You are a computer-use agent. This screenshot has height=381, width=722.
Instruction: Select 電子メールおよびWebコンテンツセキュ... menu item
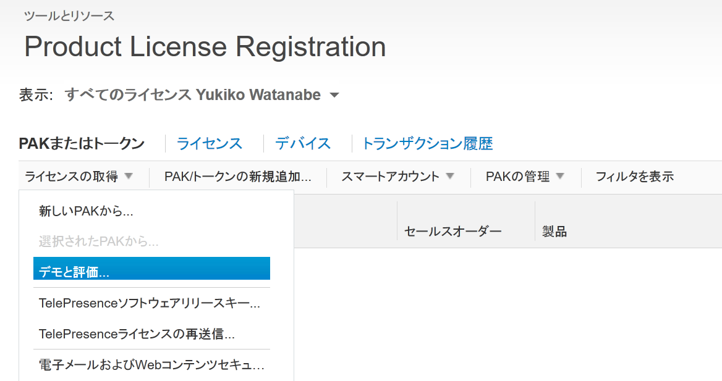click(151, 365)
